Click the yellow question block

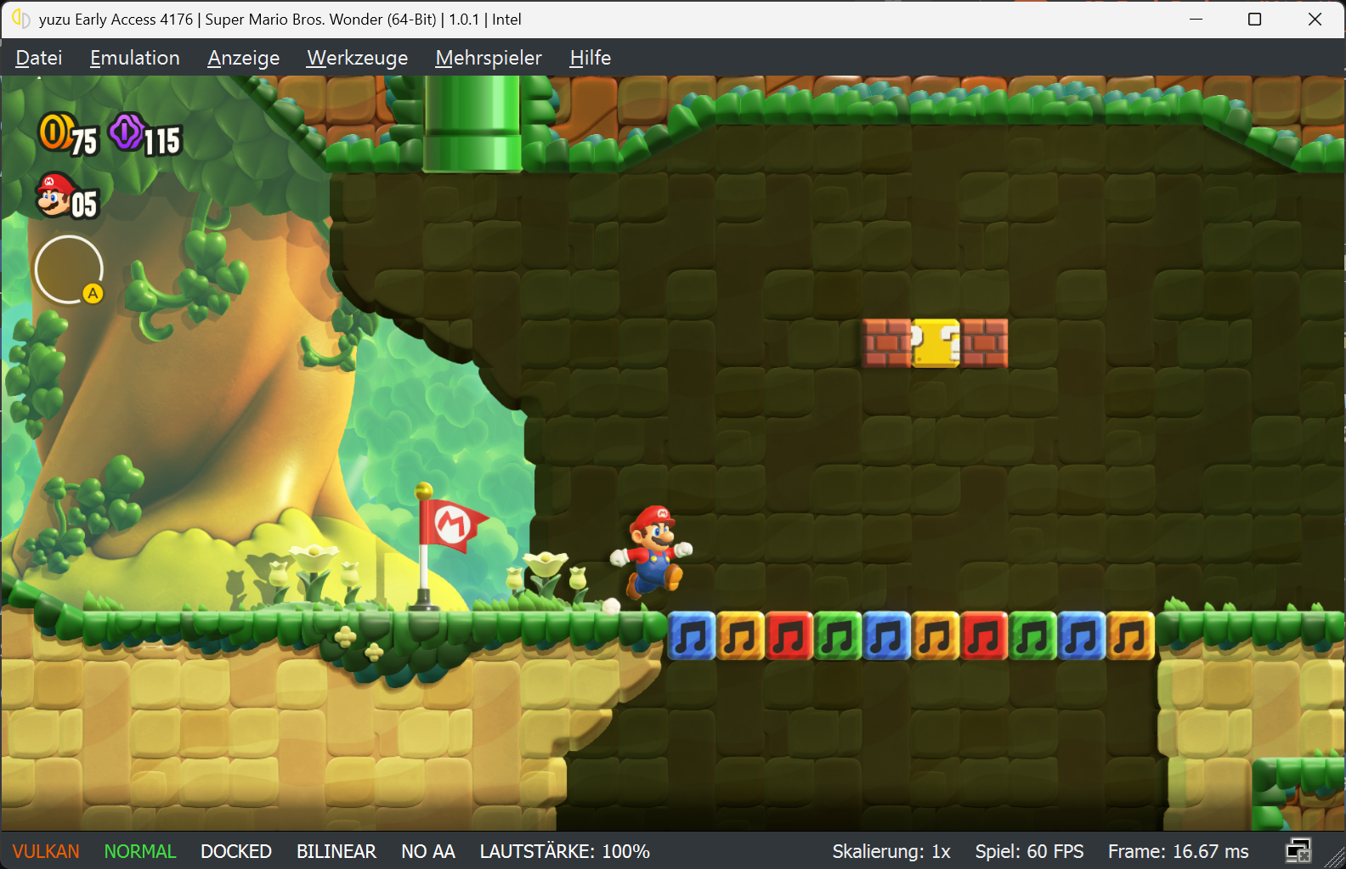point(936,343)
